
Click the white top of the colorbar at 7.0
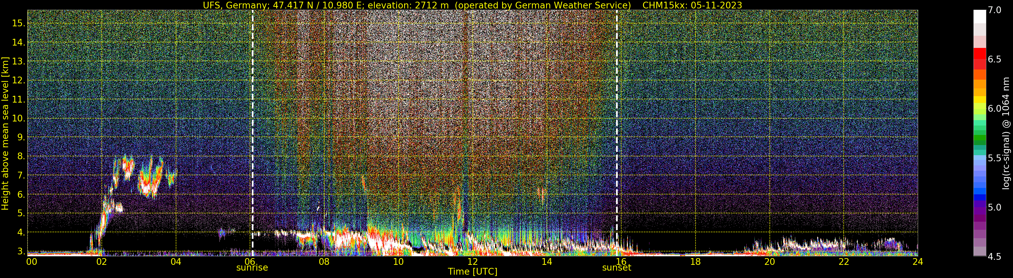pyautogui.click(x=980, y=17)
